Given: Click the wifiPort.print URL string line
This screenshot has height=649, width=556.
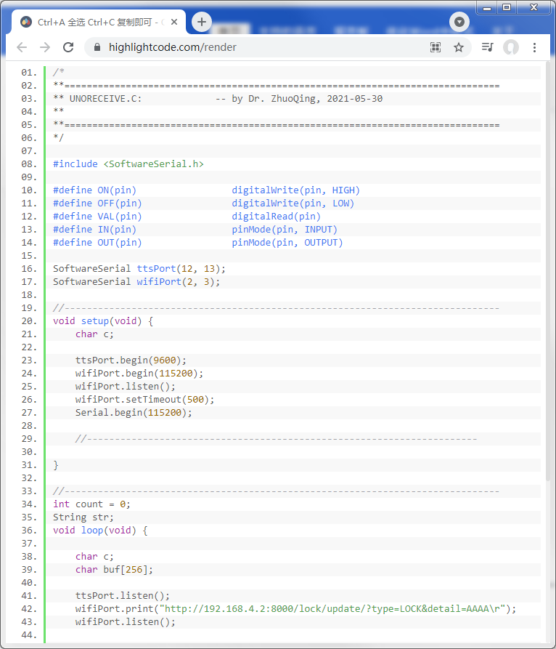Looking at the screenshot, I should pos(295,609).
